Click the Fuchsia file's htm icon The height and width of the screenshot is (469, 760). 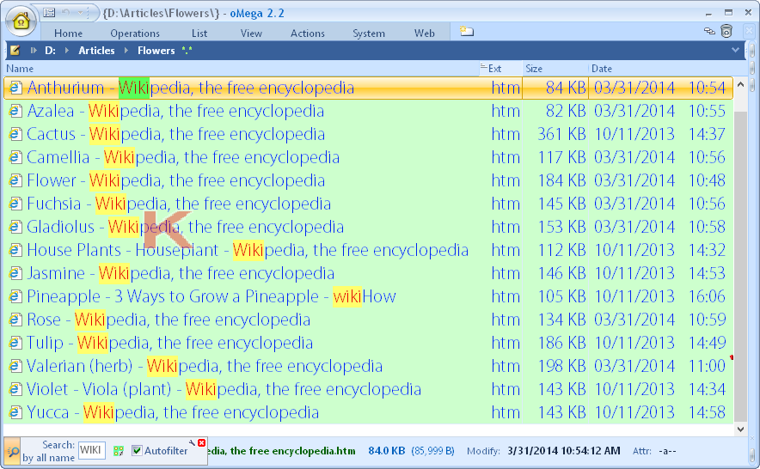click(15, 204)
